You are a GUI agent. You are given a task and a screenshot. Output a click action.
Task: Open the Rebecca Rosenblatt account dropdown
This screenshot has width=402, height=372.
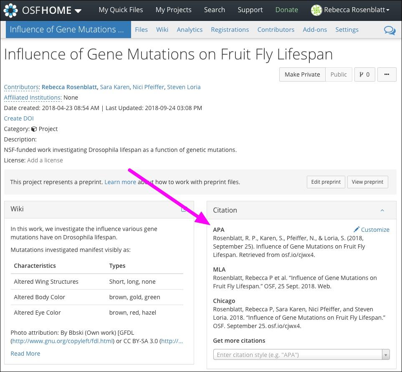click(x=356, y=10)
